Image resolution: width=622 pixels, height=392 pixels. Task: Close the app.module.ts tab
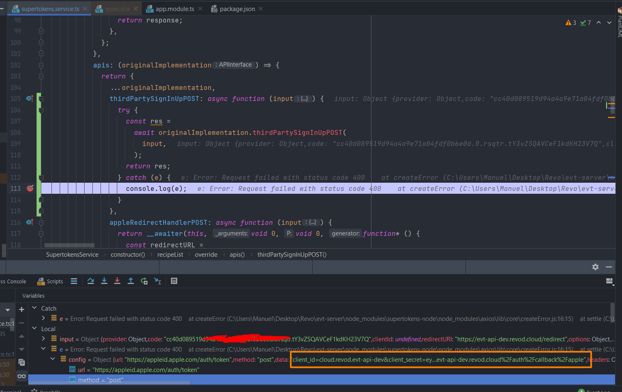click(200, 9)
